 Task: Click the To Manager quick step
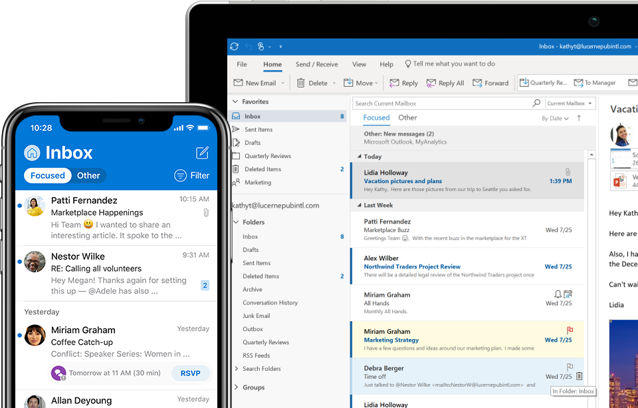point(594,82)
